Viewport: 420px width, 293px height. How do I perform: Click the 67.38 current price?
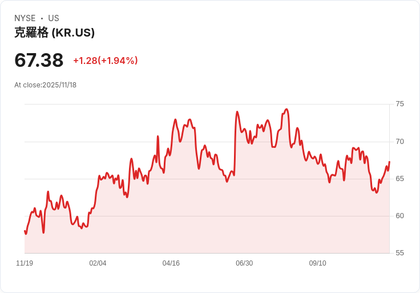(x=39, y=60)
